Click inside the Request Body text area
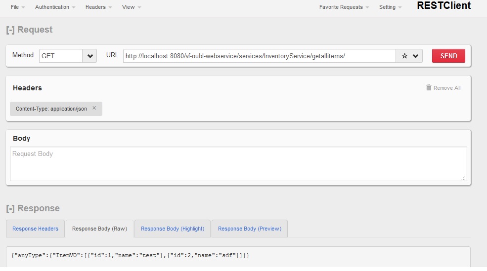 click(x=238, y=164)
